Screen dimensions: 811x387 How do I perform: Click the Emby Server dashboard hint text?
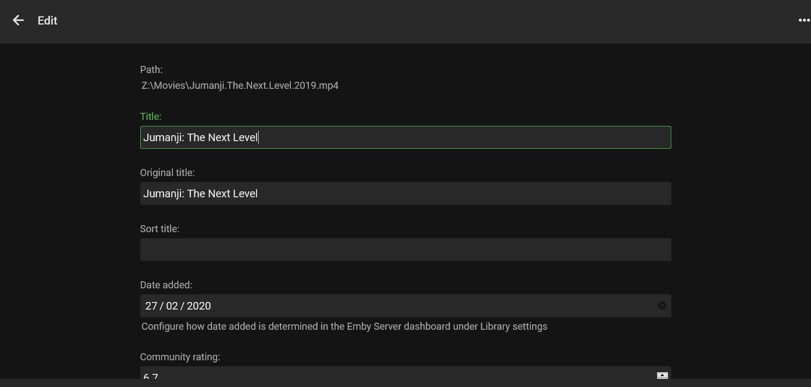[x=344, y=326]
